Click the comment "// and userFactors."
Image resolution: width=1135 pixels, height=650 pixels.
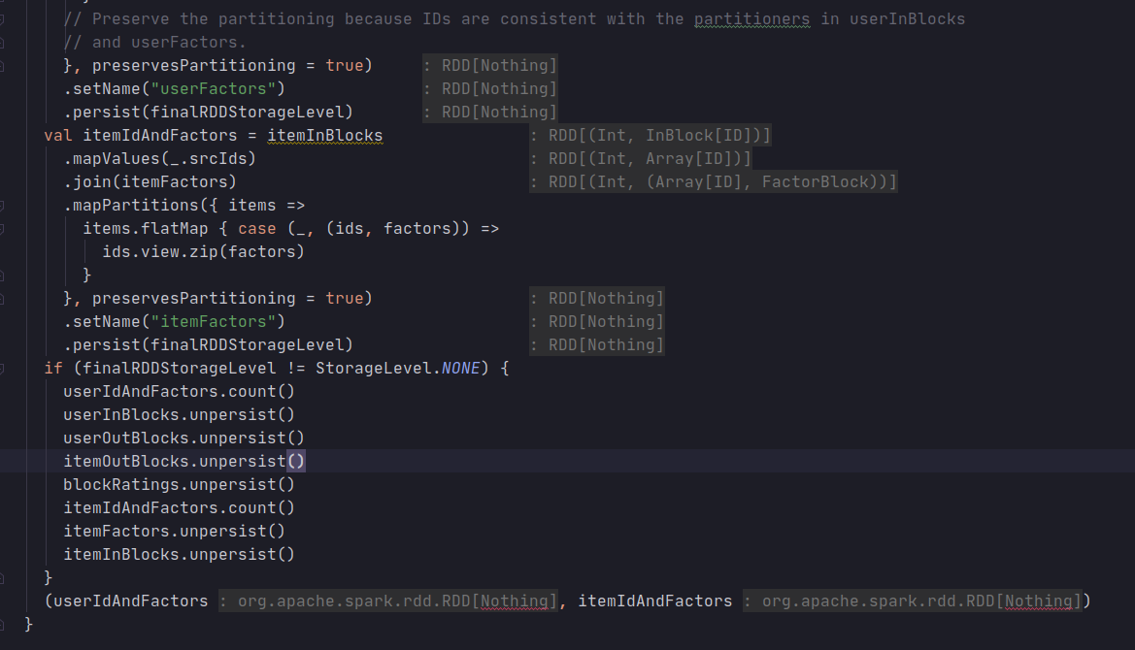[155, 42]
